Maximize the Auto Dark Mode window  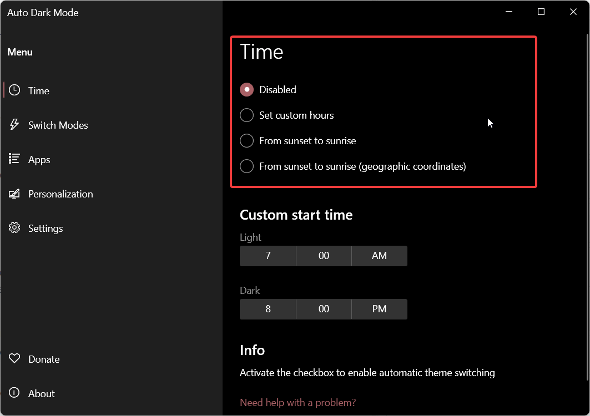click(x=541, y=12)
